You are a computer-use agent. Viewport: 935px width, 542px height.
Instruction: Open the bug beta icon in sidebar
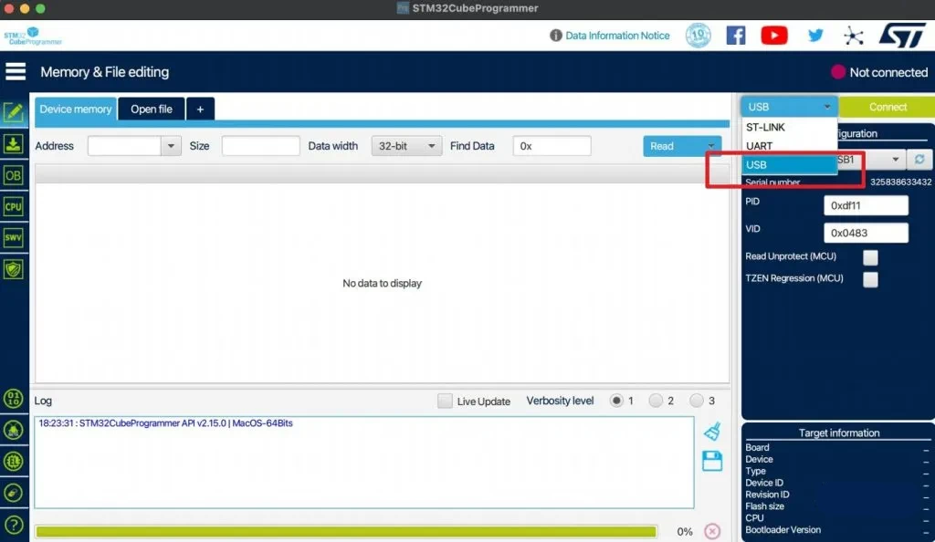[x=13, y=430]
